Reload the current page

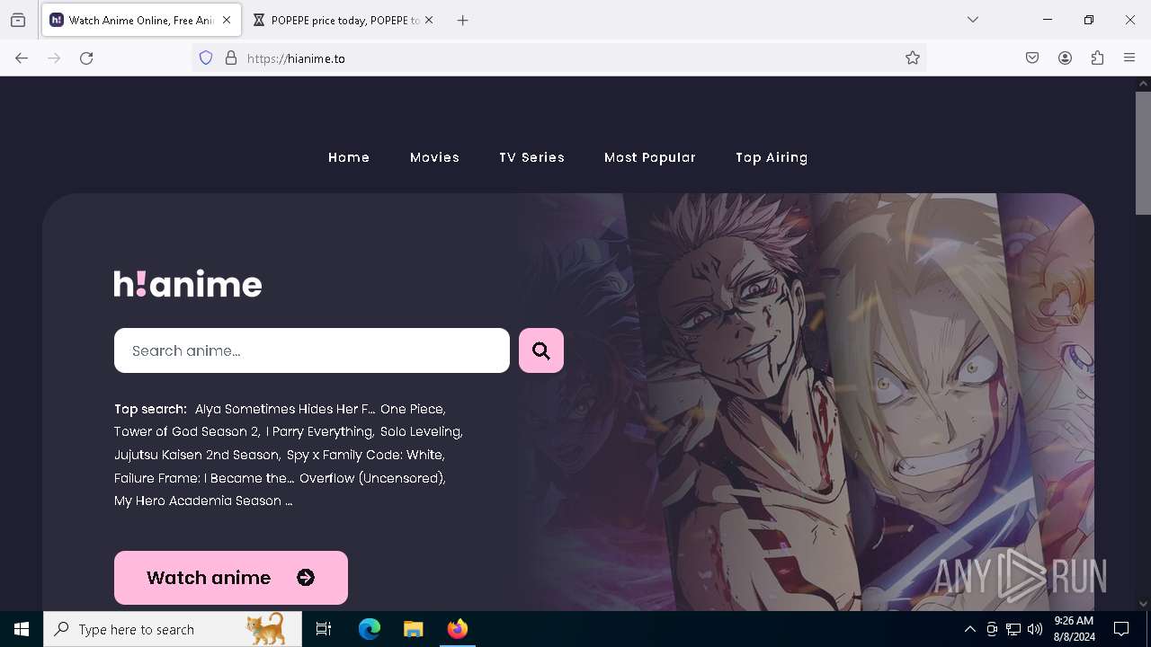click(x=86, y=58)
